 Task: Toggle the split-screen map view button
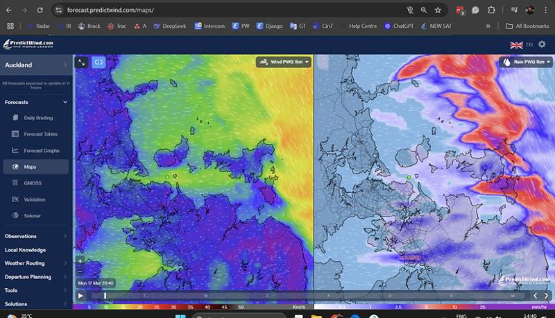tap(99, 62)
